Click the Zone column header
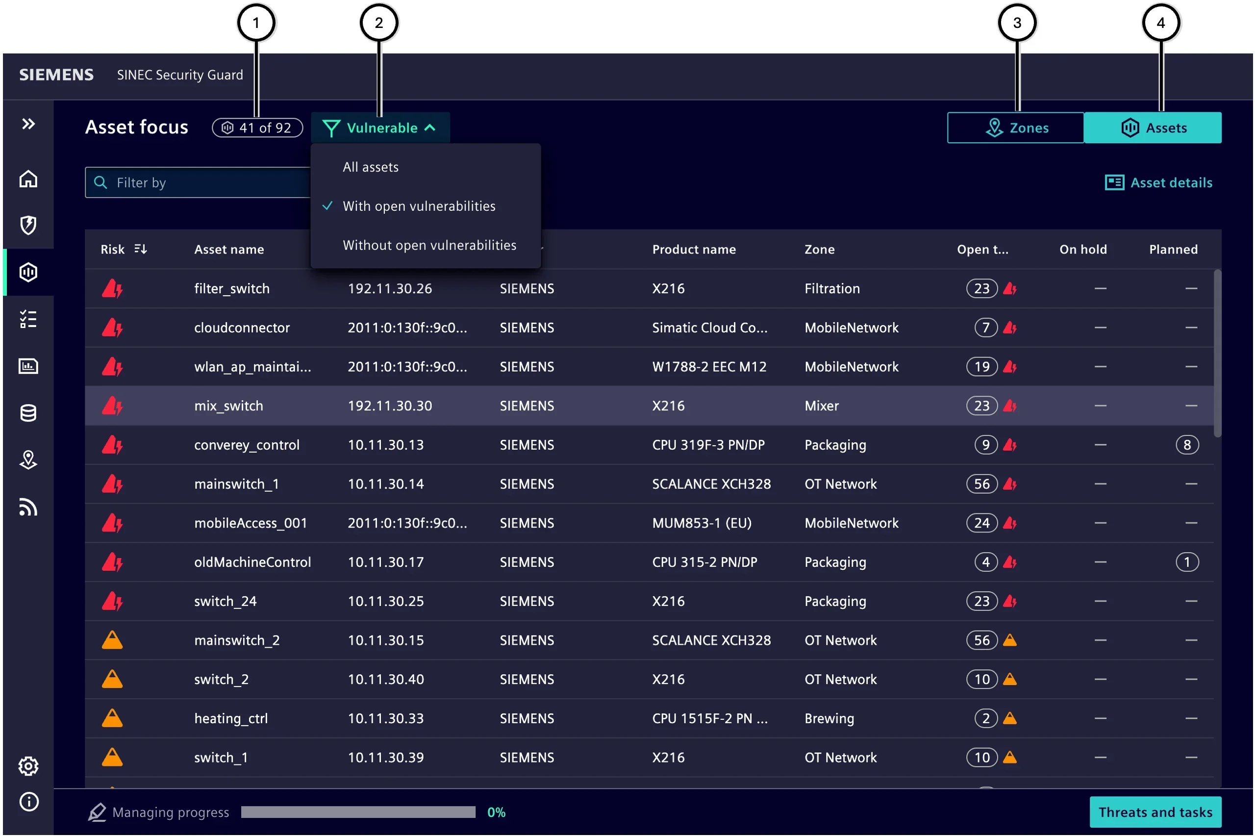This screenshot has height=837, width=1255. pyautogui.click(x=819, y=249)
